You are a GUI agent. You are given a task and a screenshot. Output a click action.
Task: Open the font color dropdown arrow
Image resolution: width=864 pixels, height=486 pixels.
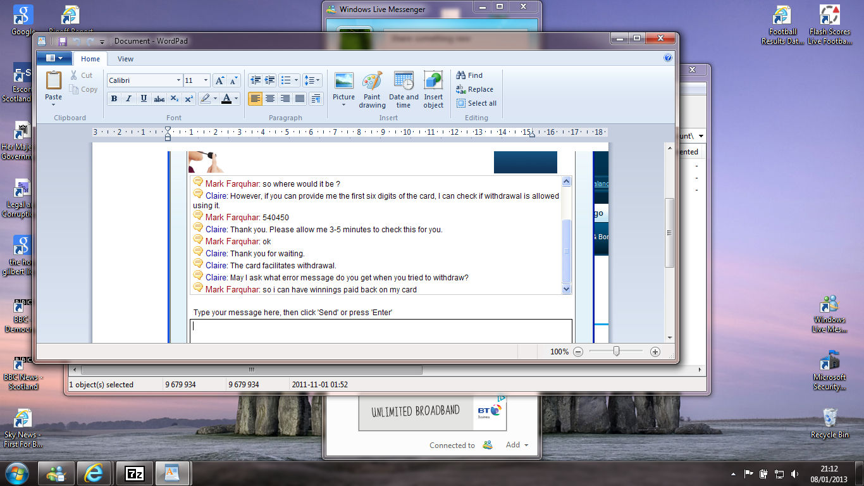click(x=237, y=99)
